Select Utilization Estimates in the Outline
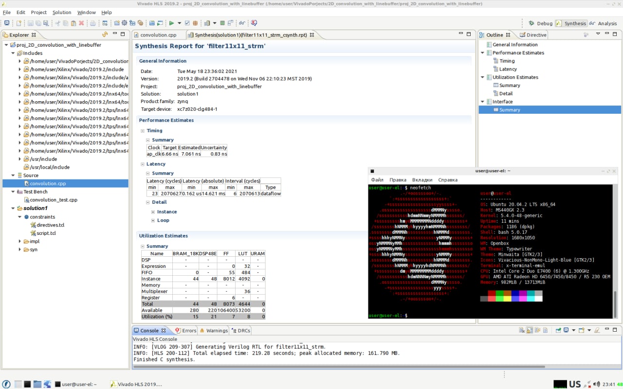The height and width of the screenshot is (389, 623). tap(515, 77)
